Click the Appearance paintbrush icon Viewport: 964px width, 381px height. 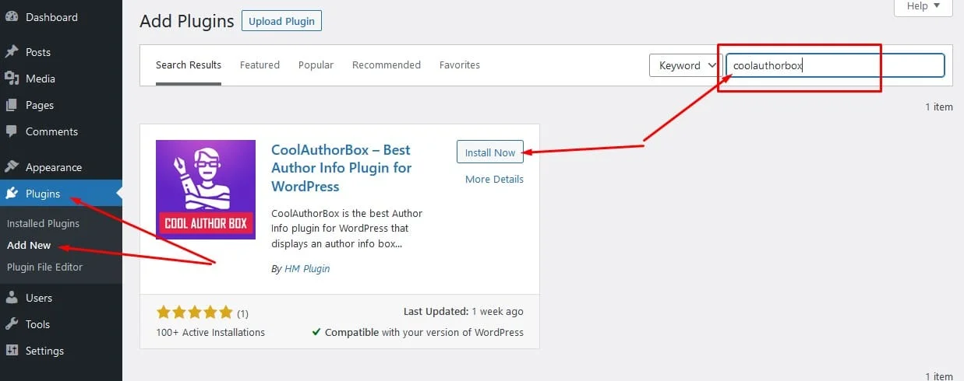12,167
